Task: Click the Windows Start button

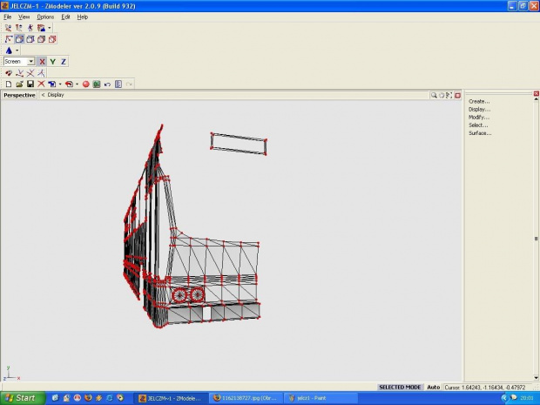Action: point(21,398)
